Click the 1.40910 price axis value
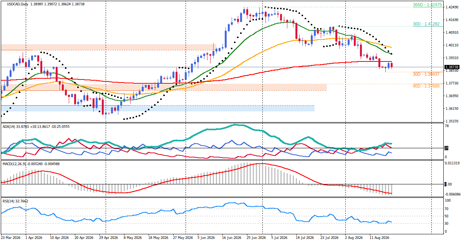461x242 pixels. coord(452,32)
